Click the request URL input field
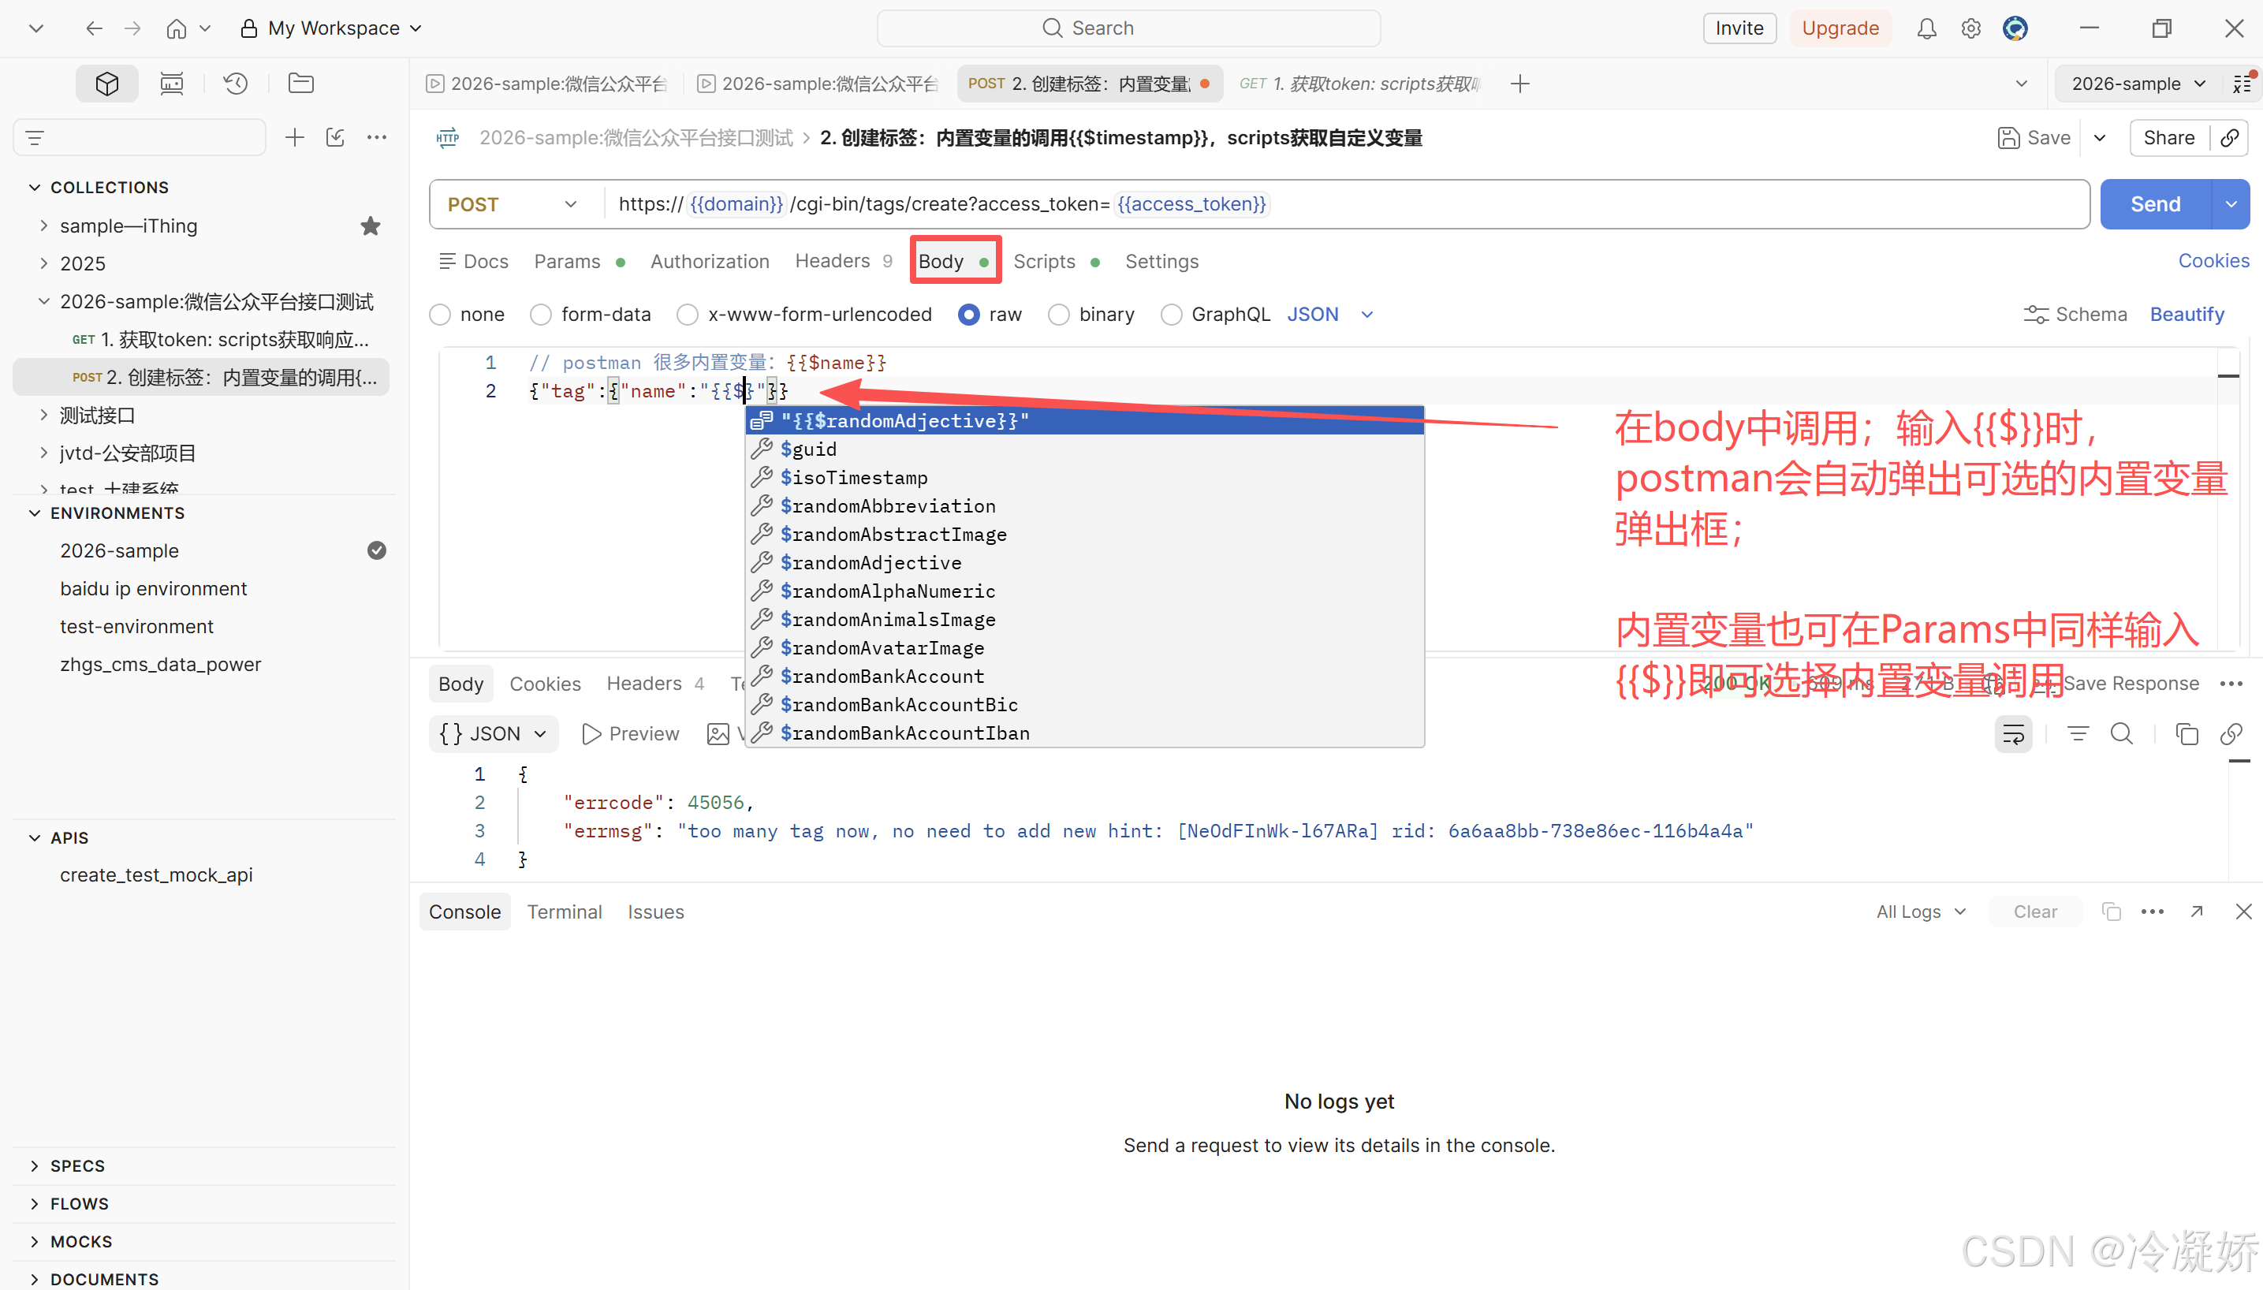The image size is (2263, 1290). point(1346,205)
